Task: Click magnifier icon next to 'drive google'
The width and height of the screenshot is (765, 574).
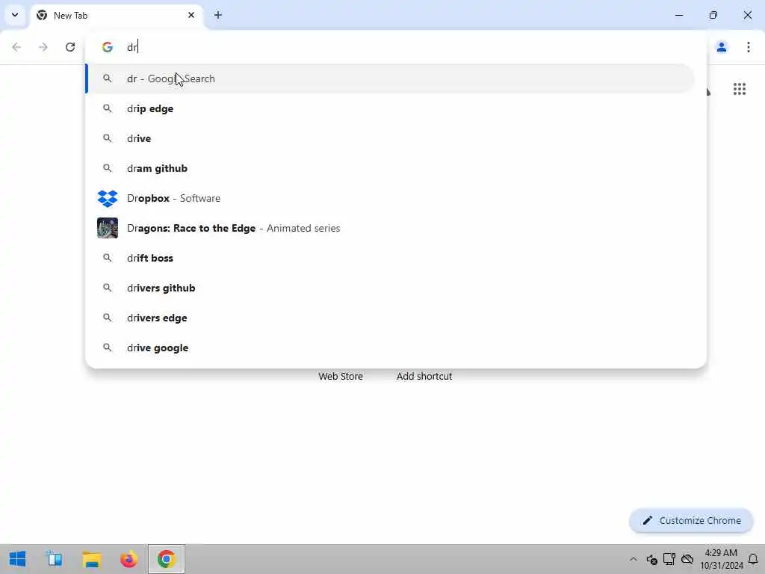Action: coord(108,348)
